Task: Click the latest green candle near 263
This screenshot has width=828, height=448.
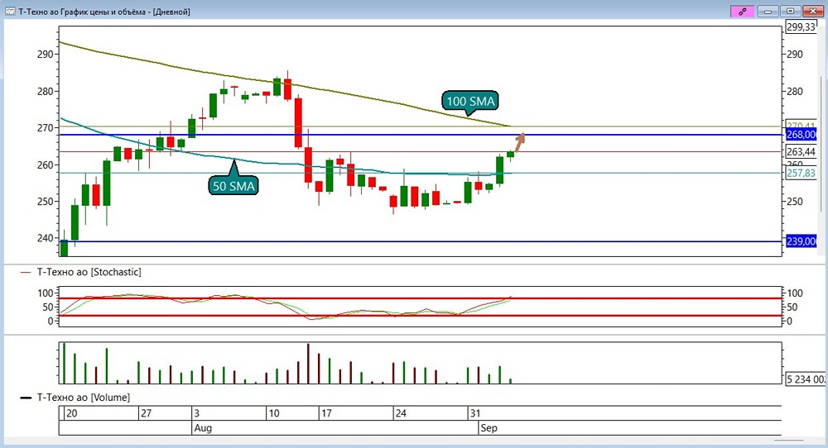Action: tap(510, 154)
